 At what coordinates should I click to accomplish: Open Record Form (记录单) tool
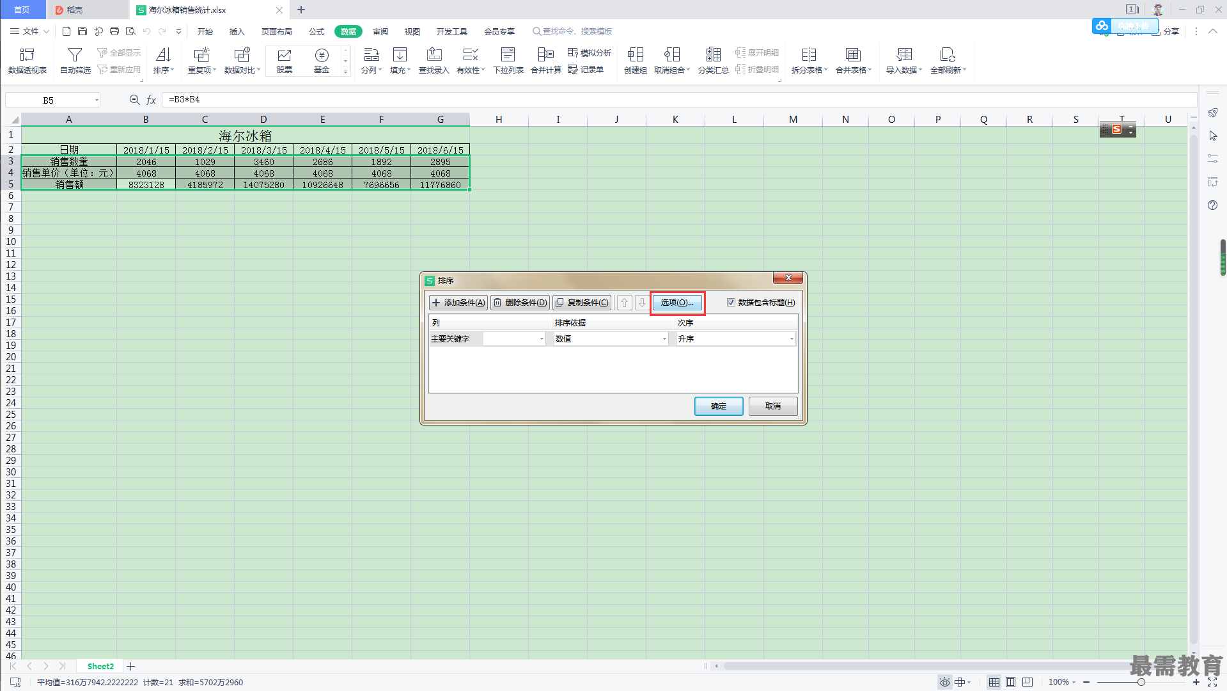pyautogui.click(x=586, y=69)
